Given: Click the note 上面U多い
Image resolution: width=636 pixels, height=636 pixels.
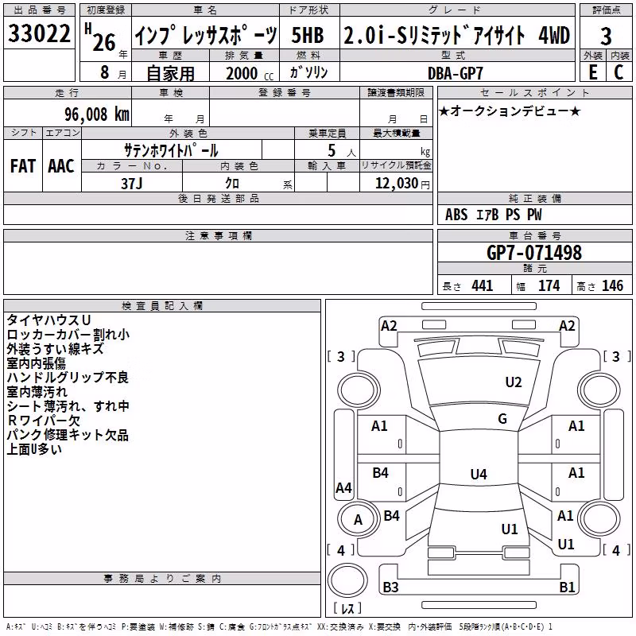Looking at the screenshot, I should point(34,449).
